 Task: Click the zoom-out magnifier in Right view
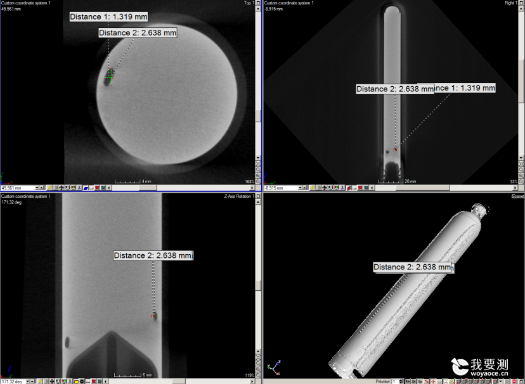(521, 181)
